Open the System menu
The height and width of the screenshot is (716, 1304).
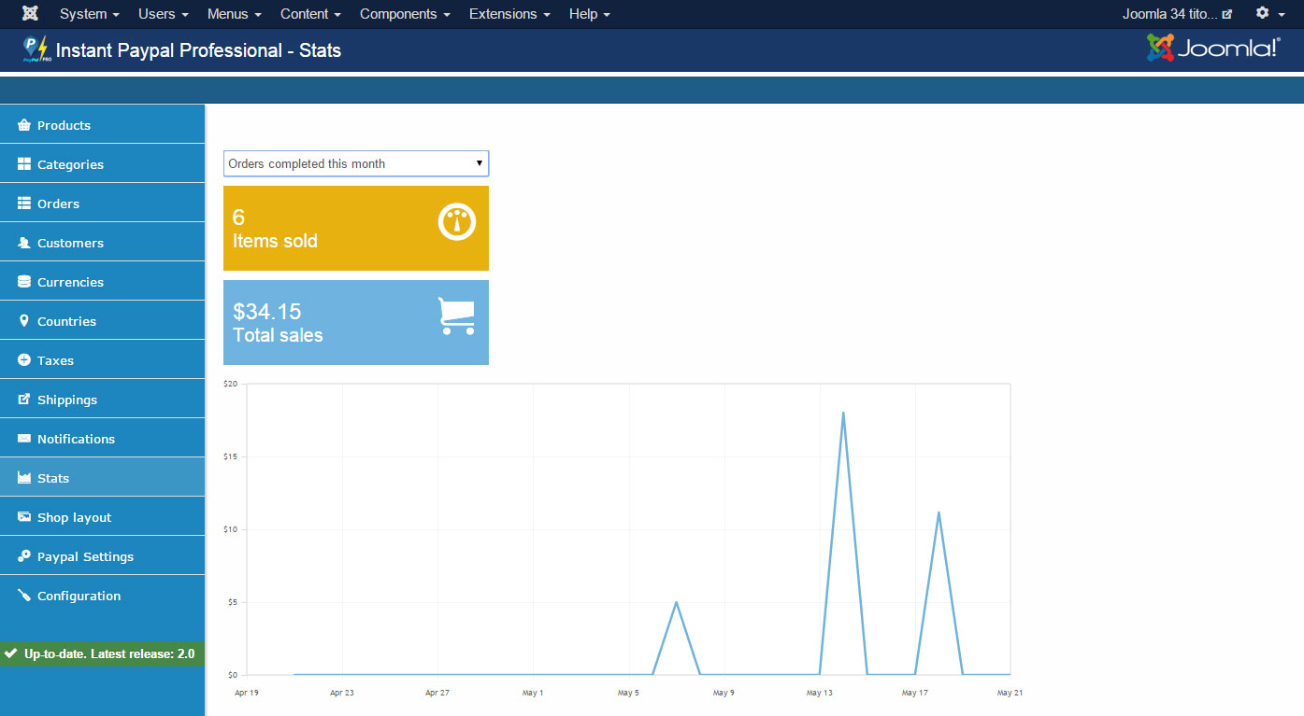click(x=89, y=14)
